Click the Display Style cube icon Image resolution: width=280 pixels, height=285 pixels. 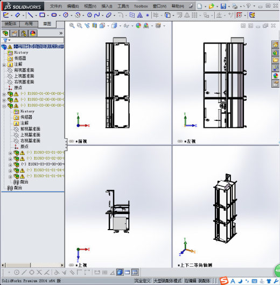point(114,26)
